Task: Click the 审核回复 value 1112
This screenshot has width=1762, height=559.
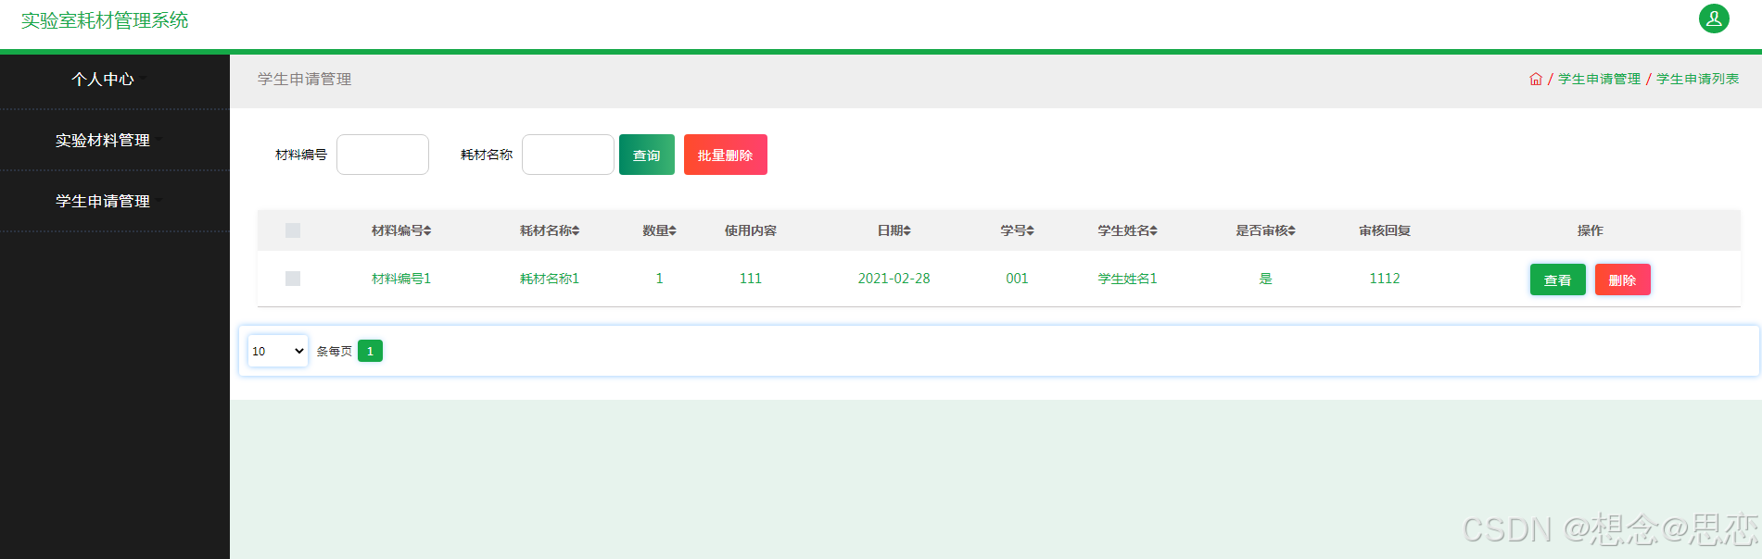Action: click(1385, 279)
